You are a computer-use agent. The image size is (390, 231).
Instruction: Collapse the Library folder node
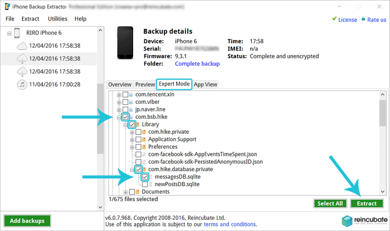[x=125, y=125]
